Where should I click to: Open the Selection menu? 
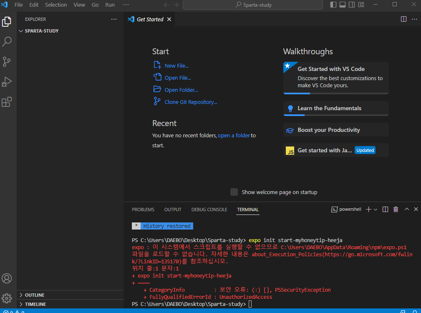(x=56, y=5)
